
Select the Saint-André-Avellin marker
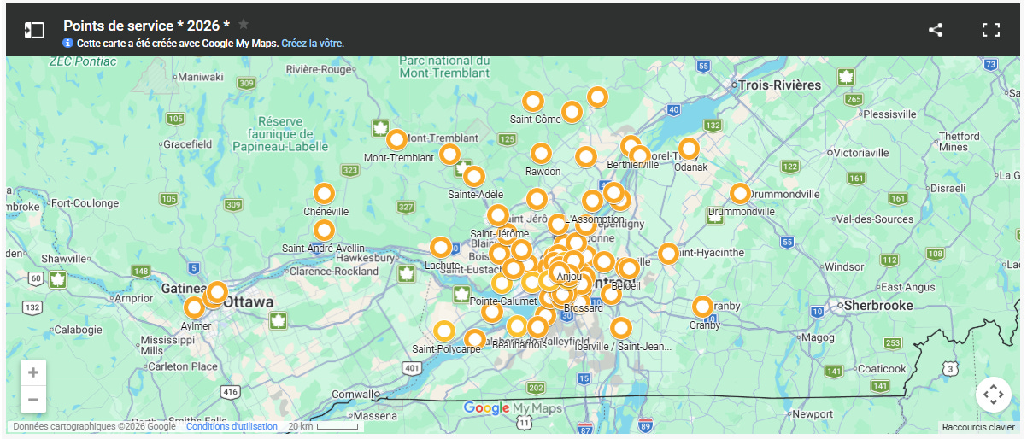(324, 231)
